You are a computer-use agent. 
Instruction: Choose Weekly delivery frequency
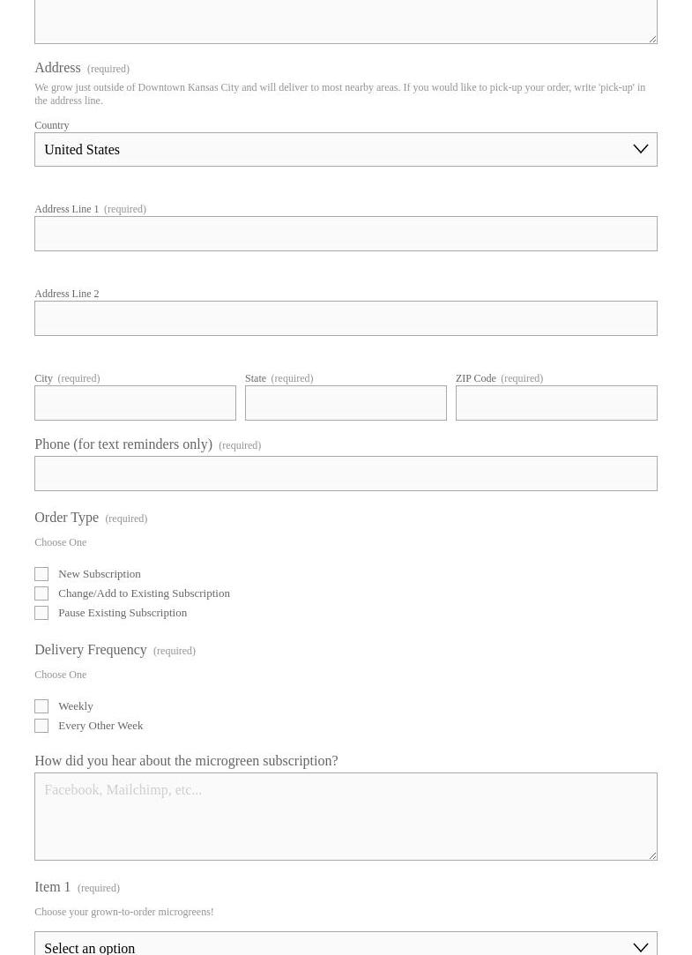click(41, 706)
